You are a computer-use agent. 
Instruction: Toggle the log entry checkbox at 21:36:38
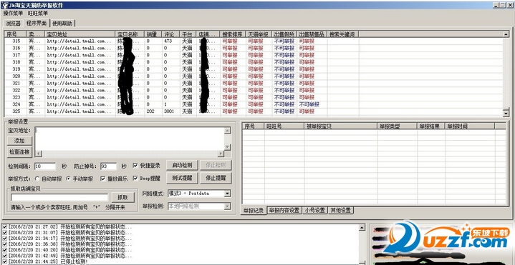coord(5,244)
